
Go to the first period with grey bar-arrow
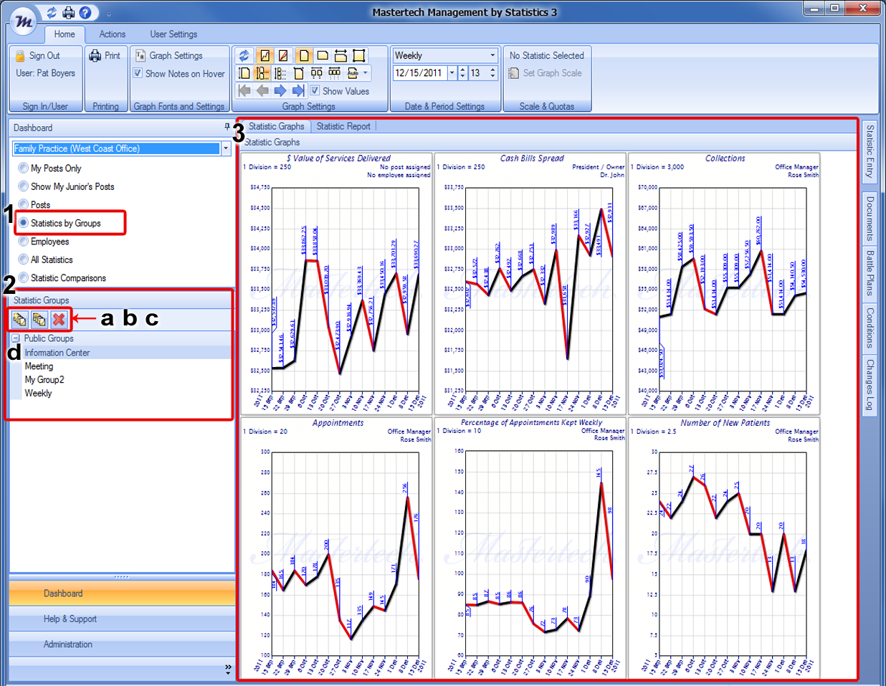coord(244,90)
